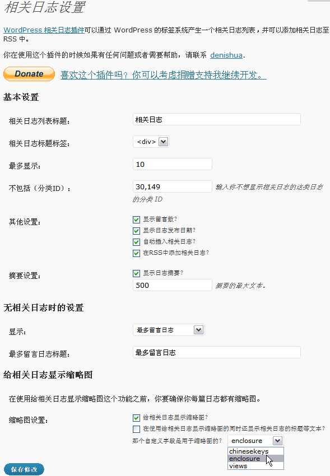Focus the 相关日志列表标题 text field

point(217,119)
